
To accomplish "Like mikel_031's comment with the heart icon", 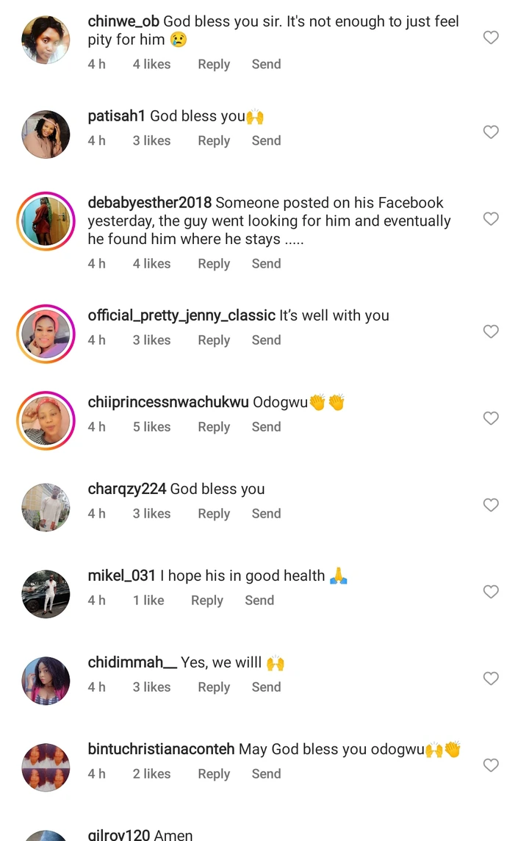I will click(x=491, y=592).
